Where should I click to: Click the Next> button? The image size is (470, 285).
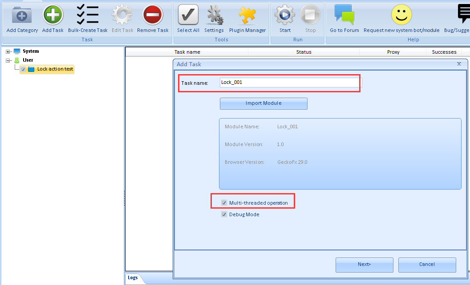coord(364,265)
